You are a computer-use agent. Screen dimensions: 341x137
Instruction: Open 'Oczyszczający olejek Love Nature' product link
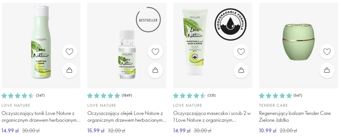(127, 117)
